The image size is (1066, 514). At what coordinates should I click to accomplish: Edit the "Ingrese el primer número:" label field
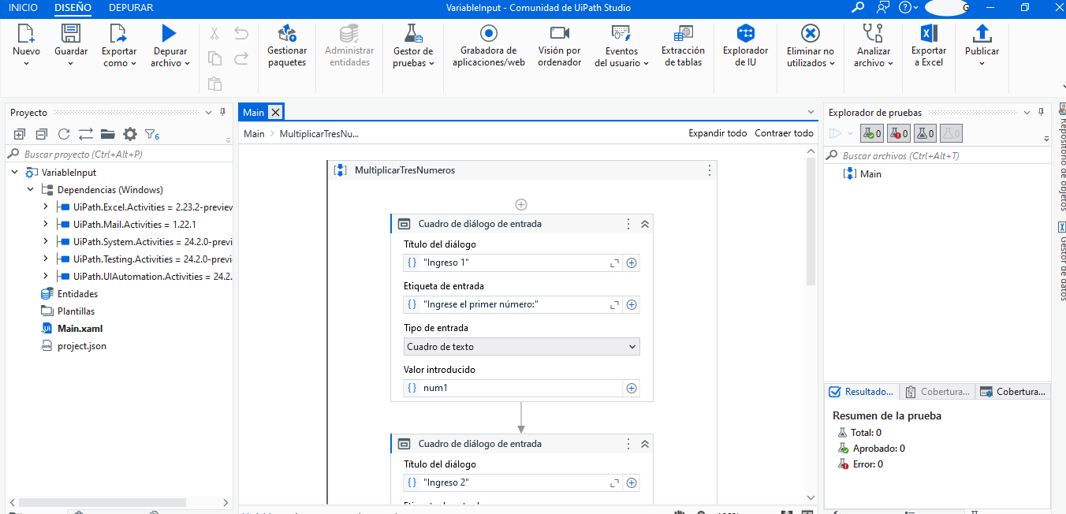coord(513,304)
